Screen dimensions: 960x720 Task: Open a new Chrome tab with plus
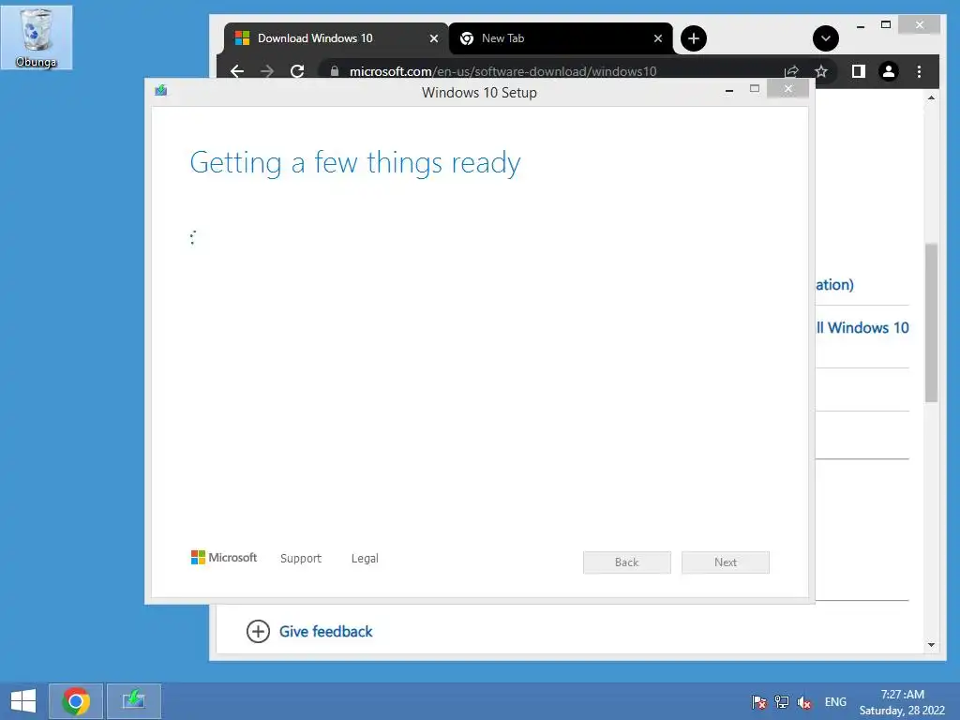694,38
